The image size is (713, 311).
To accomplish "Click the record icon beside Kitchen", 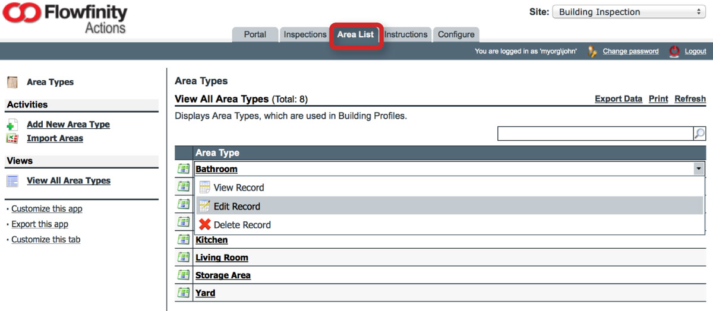I will point(184,240).
